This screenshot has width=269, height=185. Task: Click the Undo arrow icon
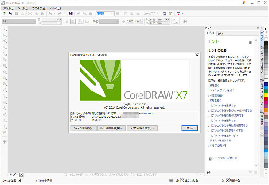pyautogui.click(x=50, y=14)
